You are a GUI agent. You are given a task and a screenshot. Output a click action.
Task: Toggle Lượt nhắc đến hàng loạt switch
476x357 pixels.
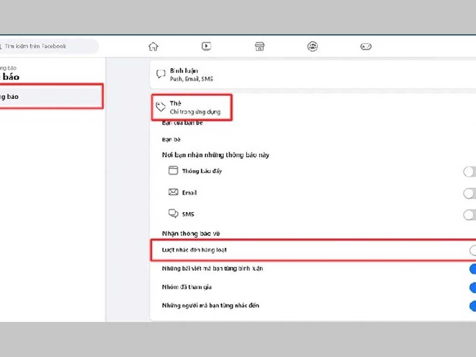(x=472, y=251)
